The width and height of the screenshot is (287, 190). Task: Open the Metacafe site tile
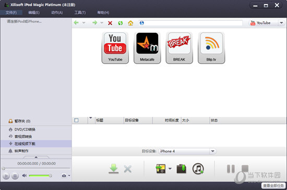[x=147, y=48]
